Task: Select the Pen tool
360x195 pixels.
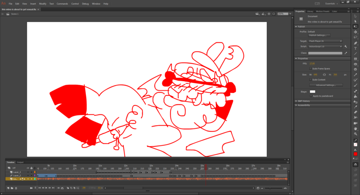Action: pyautogui.click(x=355, y=43)
